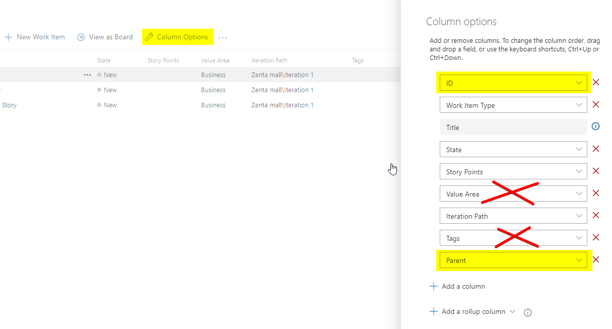The width and height of the screenshot is (612, 329).
Task: Click New Work Item button
Action: point(35,37)
